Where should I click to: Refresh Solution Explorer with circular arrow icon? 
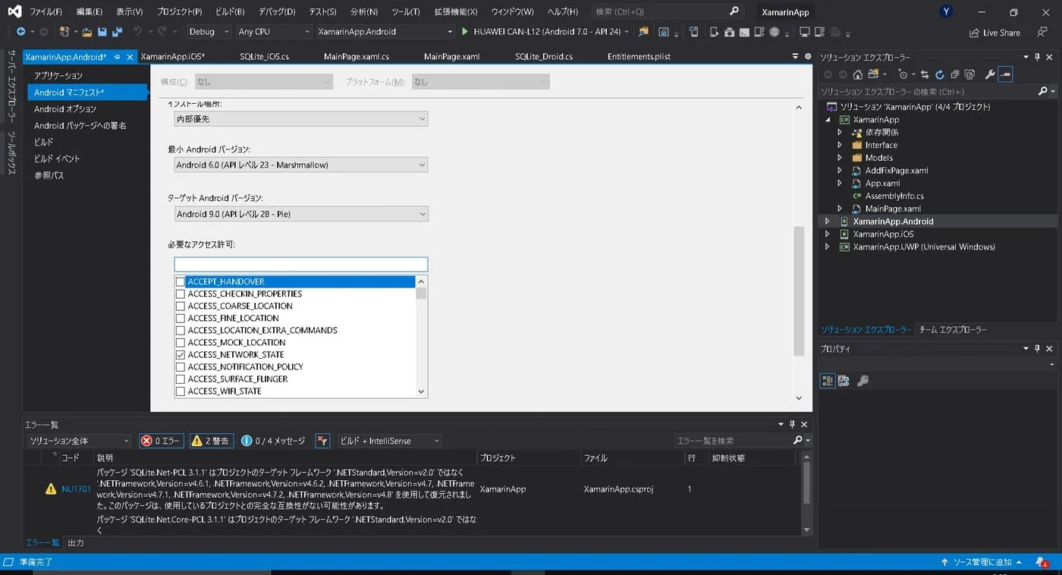pos(940,74)
